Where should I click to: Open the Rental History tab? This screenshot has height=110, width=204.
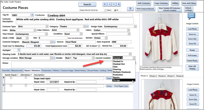(80, 70)
